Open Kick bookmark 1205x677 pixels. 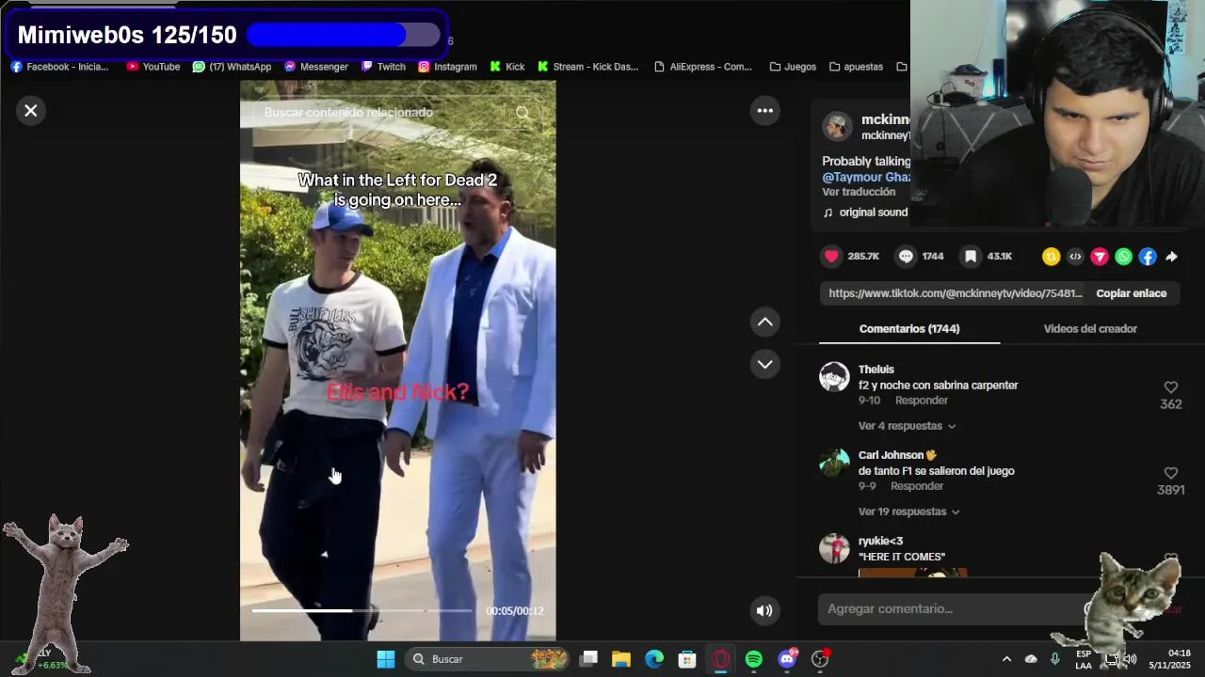point(507,67)
